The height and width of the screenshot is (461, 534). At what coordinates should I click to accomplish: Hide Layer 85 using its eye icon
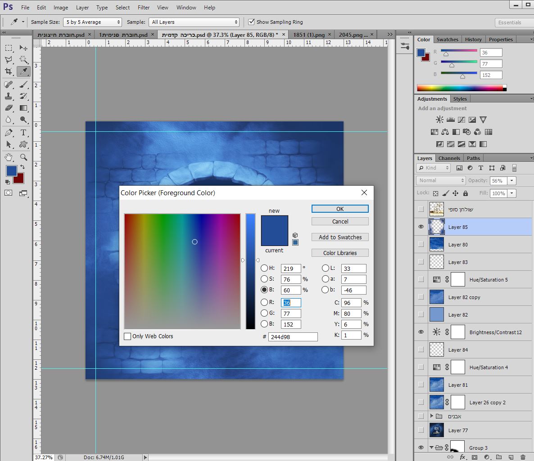point(421,227)
